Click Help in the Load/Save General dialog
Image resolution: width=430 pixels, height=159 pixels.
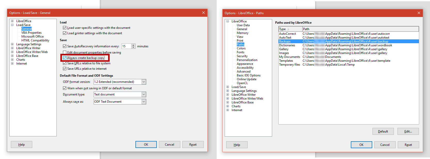tap(21, 145)
